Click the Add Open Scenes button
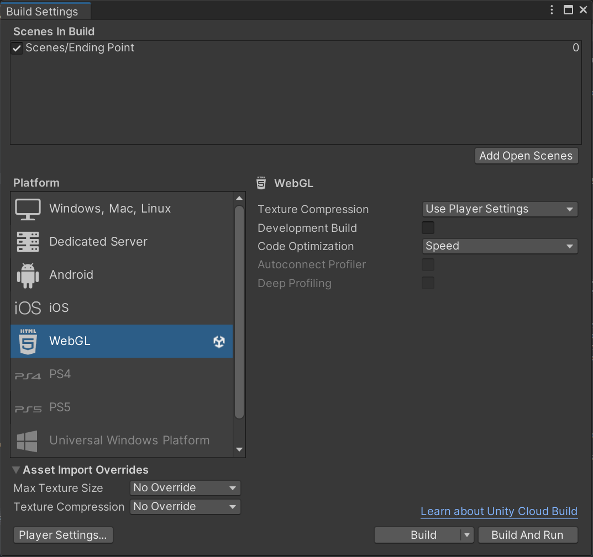The width and height of the screenshot is (593, 557). click(527, 156)
